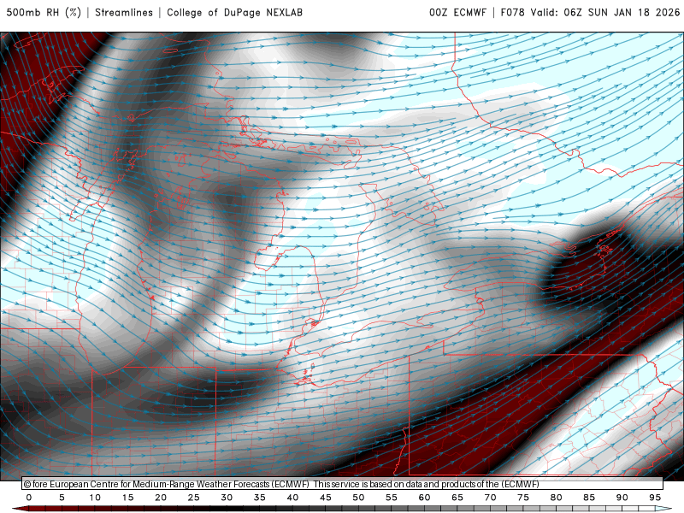684x513 pixels.
Task: Select the "Streamlines" label in header
Action: click(124, 12)
